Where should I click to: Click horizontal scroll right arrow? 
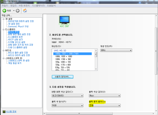[x=153, y=113]
